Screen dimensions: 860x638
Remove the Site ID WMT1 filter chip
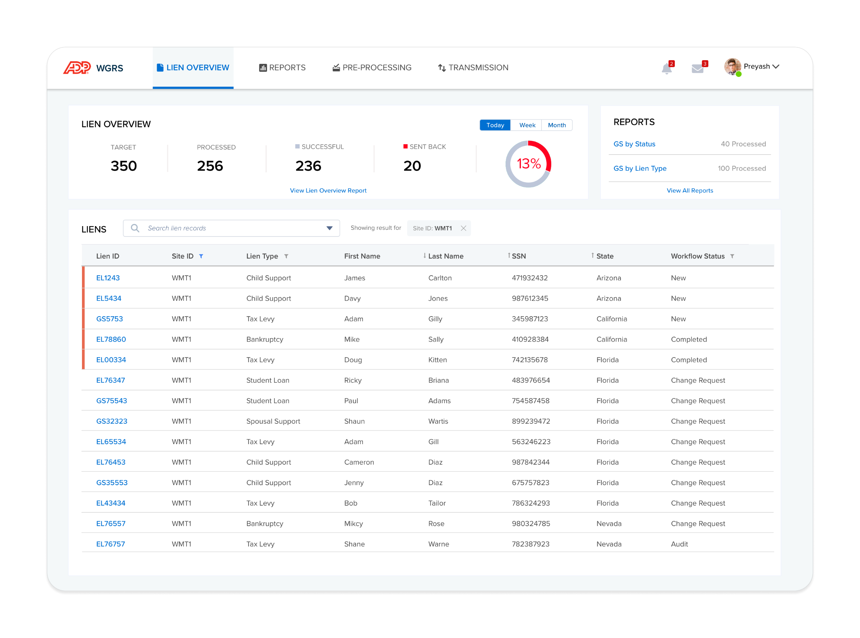[463, 228]
